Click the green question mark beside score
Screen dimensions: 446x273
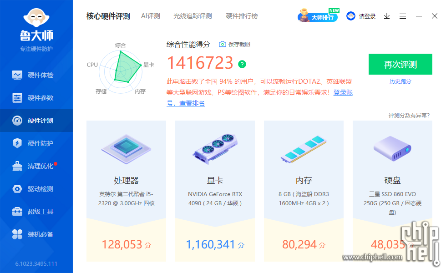(242, 64)
